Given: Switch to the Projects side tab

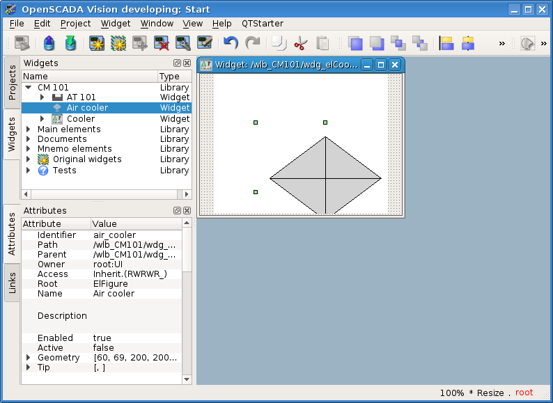Looking at the screenshot, I should [12, 82].
